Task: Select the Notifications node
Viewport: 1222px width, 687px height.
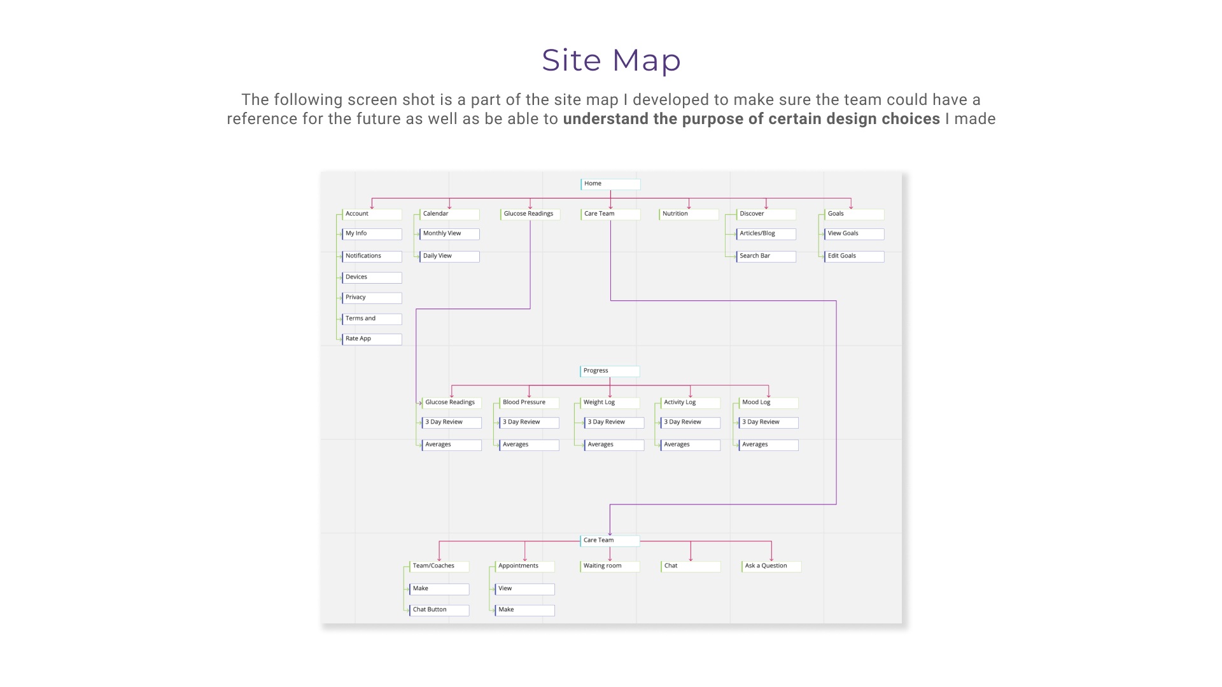Action: (372, 256)
